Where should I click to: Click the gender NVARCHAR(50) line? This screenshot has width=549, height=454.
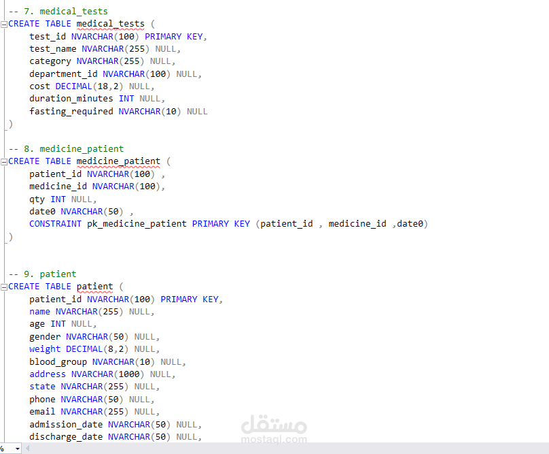point(94,337)
